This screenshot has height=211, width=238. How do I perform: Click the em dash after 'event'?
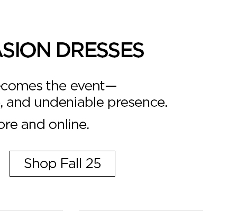coord(111,86)
